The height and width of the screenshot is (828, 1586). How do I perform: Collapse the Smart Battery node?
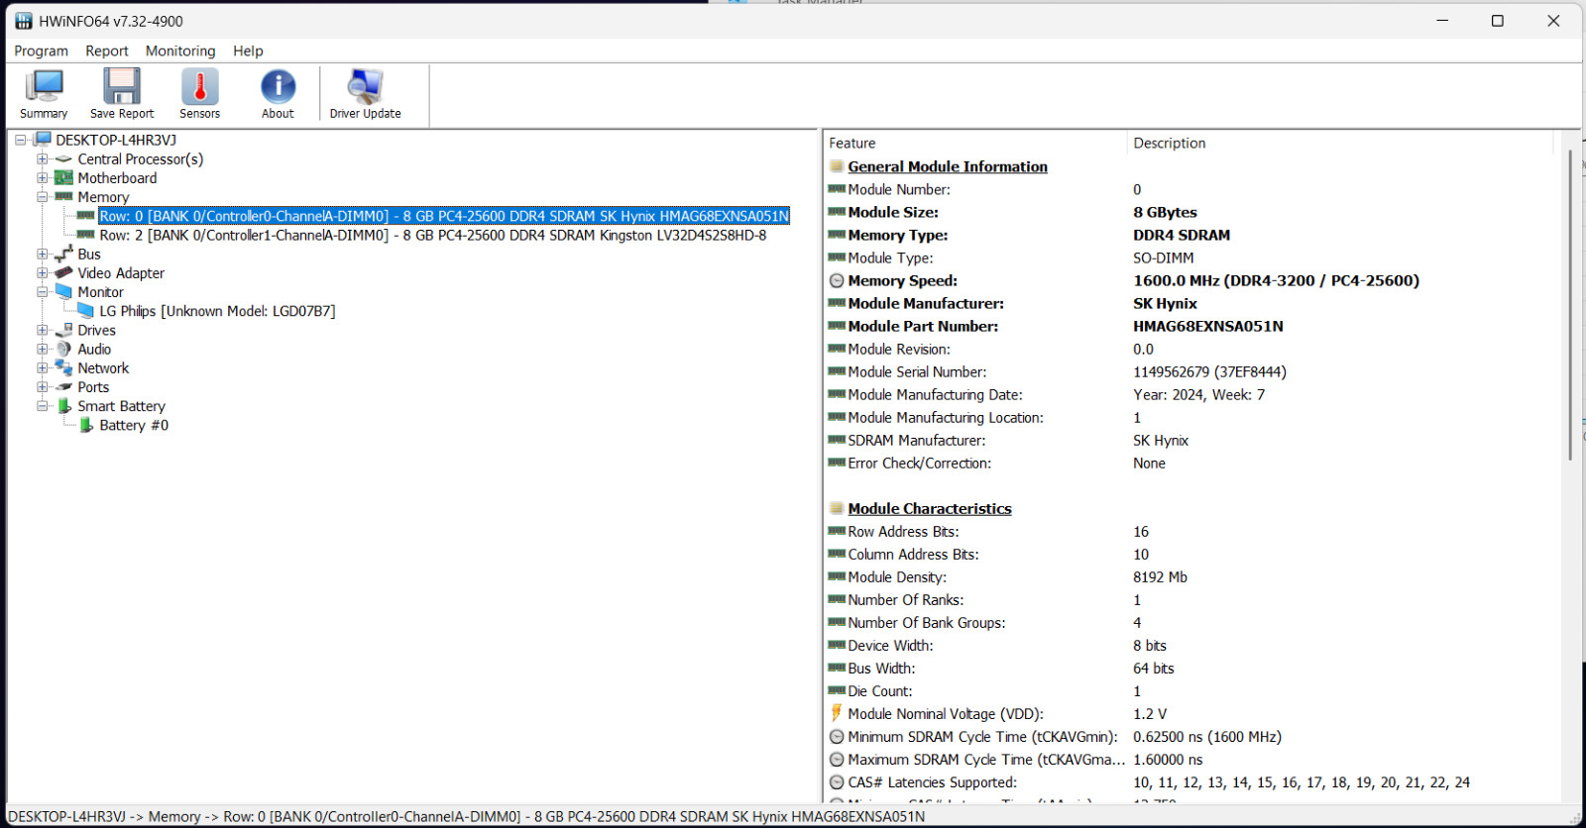click(x=42, y=406)
